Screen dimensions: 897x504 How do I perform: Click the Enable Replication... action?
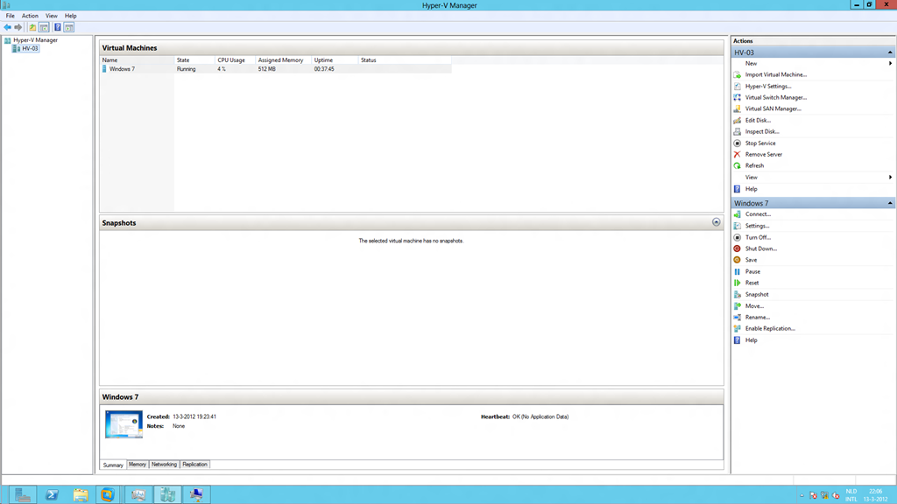770,329
